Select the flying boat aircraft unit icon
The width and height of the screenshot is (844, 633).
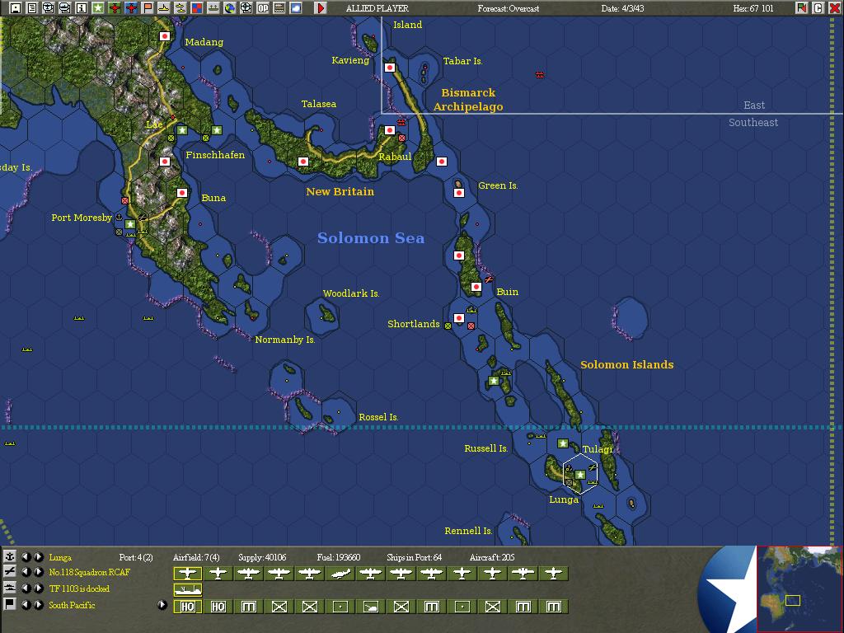click(x=340, y=574)
